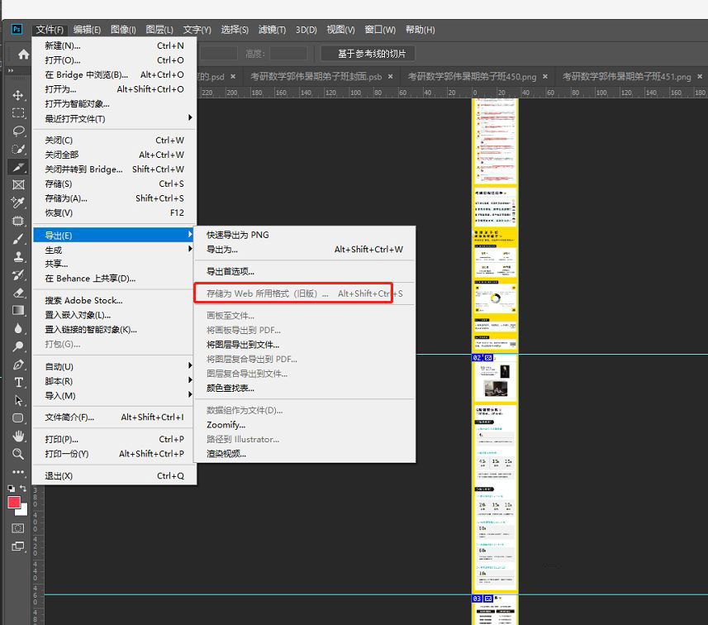Open the 导出(E) submenu entry

114,235
